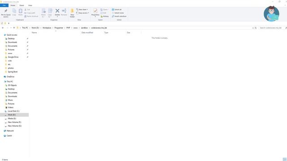Click the folder icon in Quick Access Toolbar

(5, 23)
